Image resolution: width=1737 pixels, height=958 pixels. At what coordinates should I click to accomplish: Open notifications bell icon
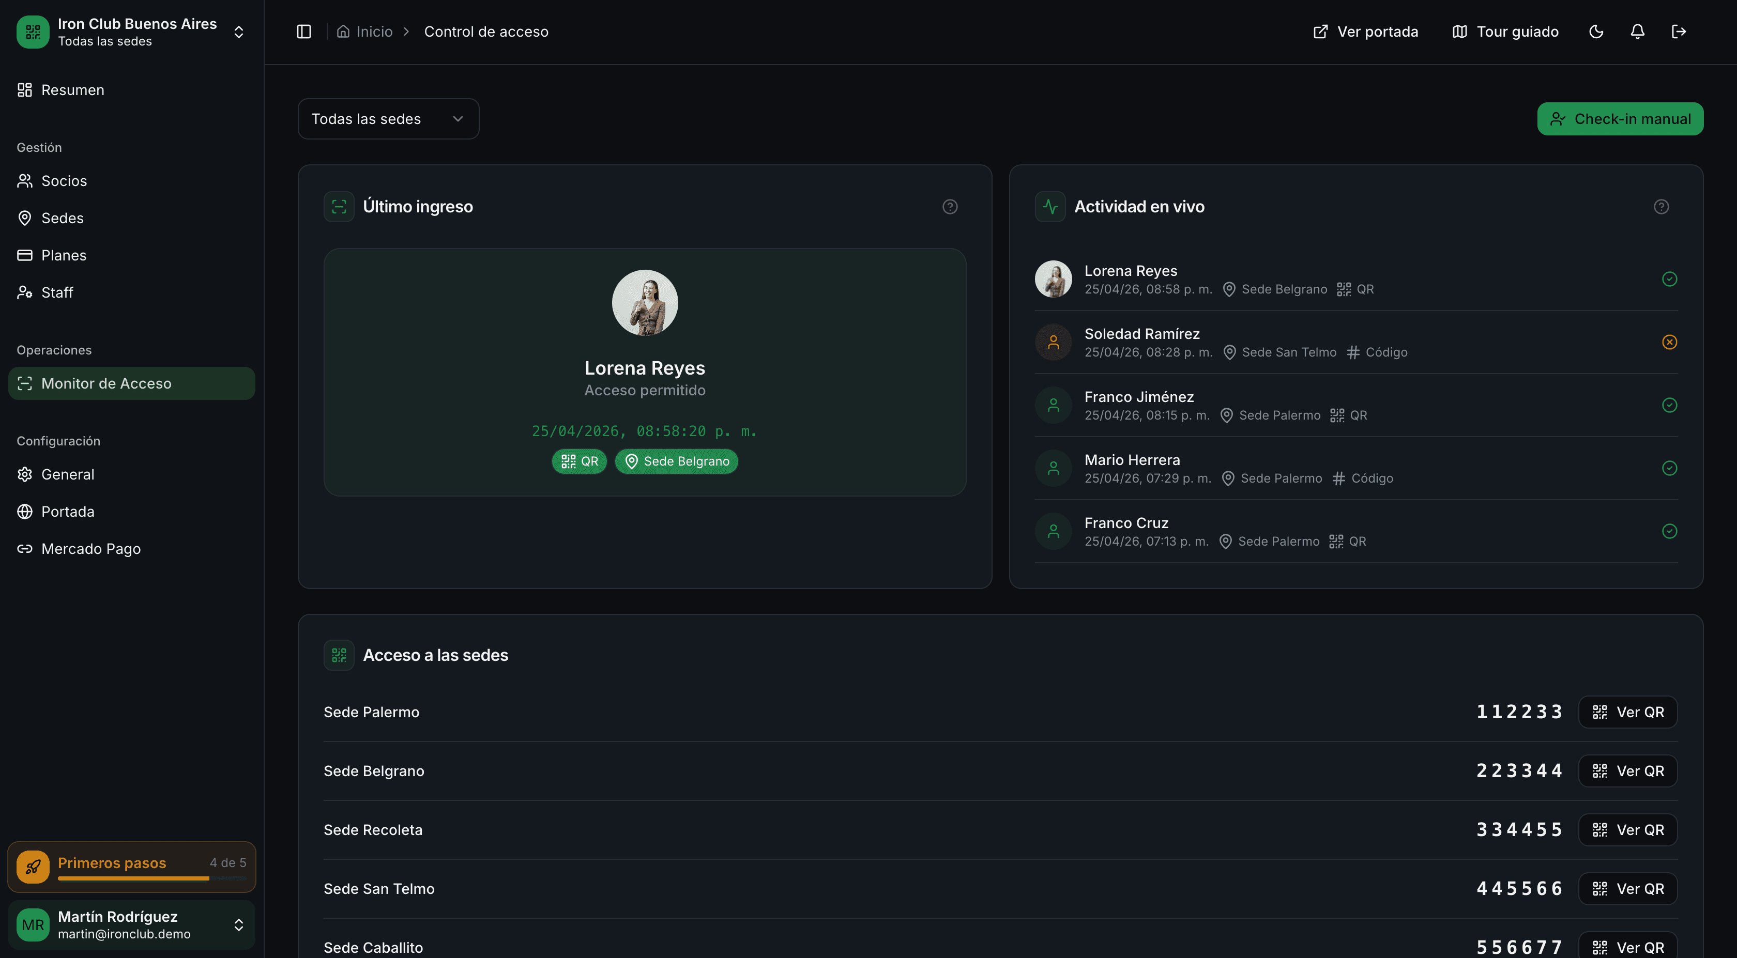pyautogui.click(x=1637, y=32)
